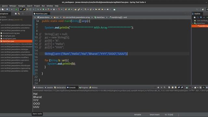Toggle Pin Console in Console toolbar

click(187, 87)
